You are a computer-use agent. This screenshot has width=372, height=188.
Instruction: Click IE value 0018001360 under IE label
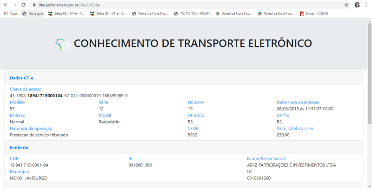[x=140, y=165]
